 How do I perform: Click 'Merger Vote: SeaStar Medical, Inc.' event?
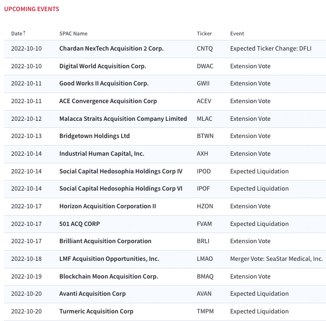276,259
